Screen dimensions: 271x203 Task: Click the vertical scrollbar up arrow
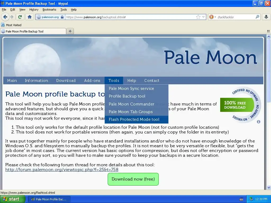coord(269,36)
